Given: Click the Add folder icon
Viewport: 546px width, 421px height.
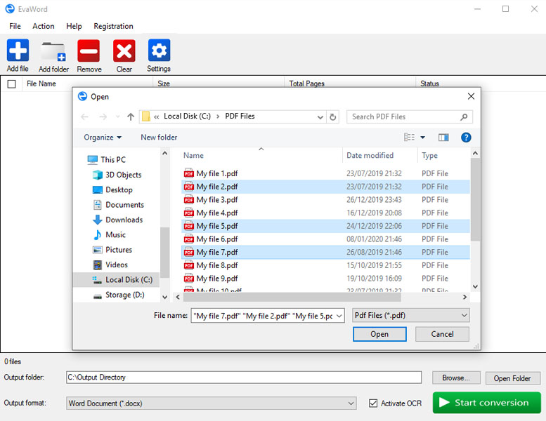Looking at the screenshot, I should [x=53, y=51].
